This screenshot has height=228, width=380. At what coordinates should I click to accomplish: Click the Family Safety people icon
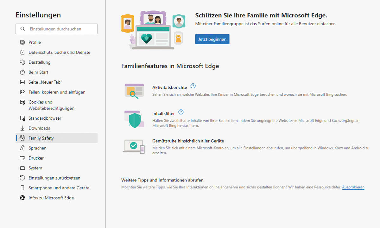(x=22, y=138)
